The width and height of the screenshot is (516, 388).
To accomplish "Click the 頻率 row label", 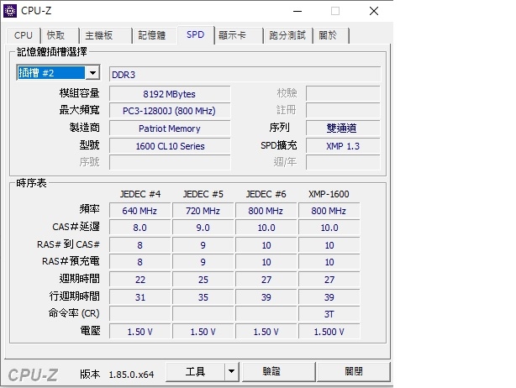I will coord(90,209).
